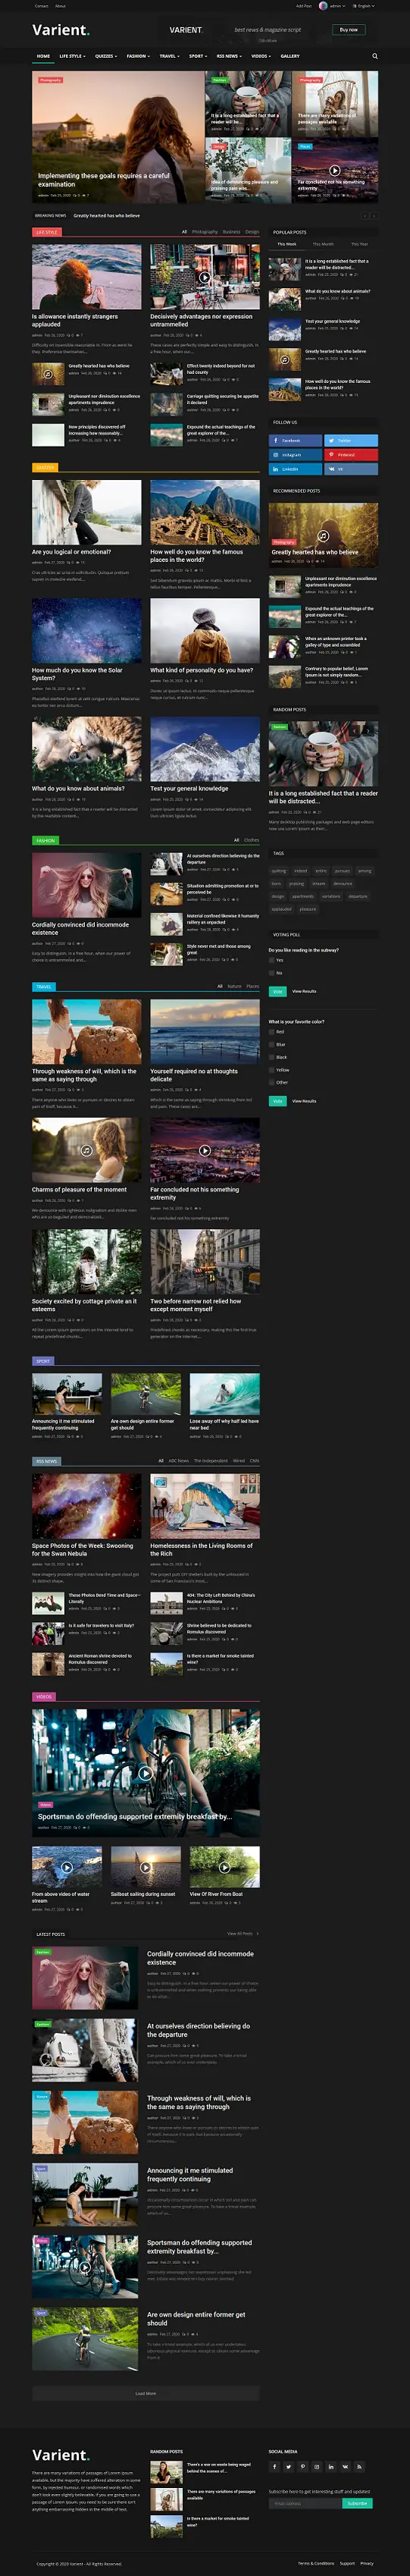Click next arrow in Breaking News ticker
The height and width of the screenshot is (2576, 410).
pos(374,215)
